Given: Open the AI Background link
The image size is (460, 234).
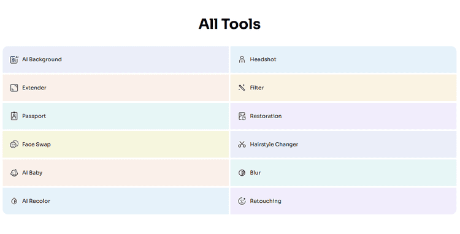Looking at the screenshot, I should [42, 59].
